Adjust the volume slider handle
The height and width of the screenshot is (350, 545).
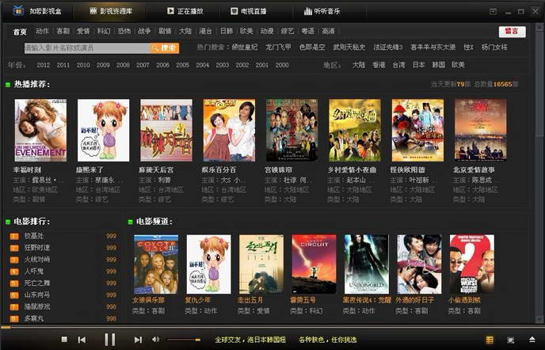197,340
